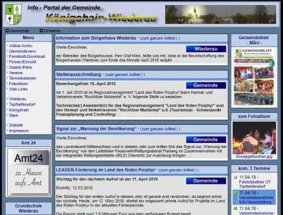Image resolution: width=283 pixels, height=215 pixels.
Task: Click the Grundschule Wiederau panel heading
Action: (x=28, y=208)
